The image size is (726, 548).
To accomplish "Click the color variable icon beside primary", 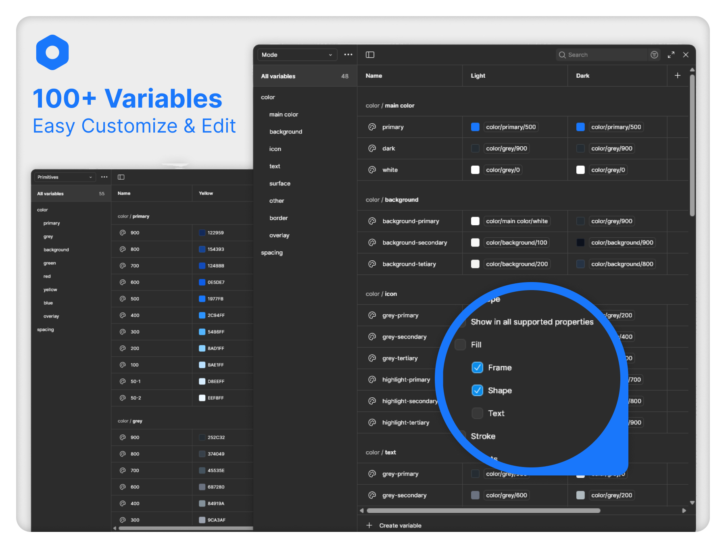I will [x=372, y=127].
